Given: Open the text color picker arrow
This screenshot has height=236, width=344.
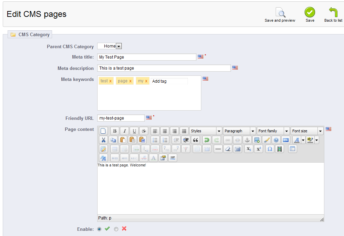Looking at the screenshot, I should click(x=303, y=140).
